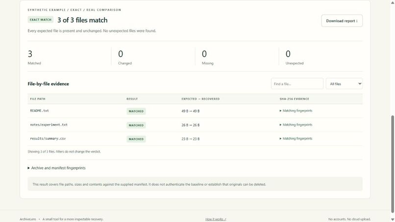
Task: Click the MATCHED badge for results/summary.csv
Action: (x=136, y=139)
